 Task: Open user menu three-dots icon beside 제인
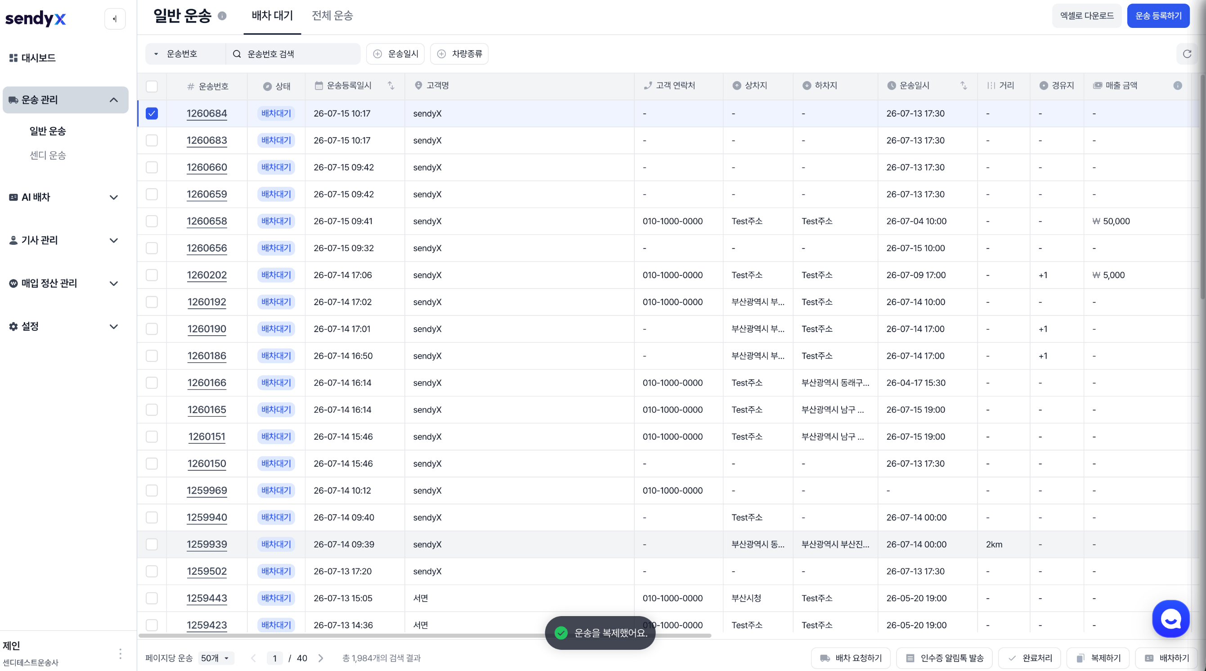tap(120, 654)
